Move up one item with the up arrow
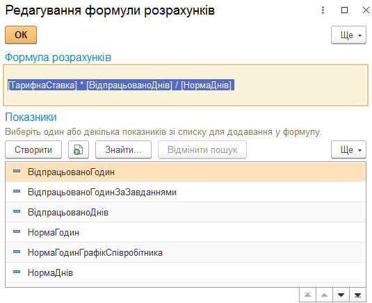 click(324, 295)
